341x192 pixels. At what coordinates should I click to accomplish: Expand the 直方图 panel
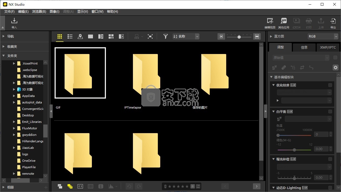click(271, 36)
